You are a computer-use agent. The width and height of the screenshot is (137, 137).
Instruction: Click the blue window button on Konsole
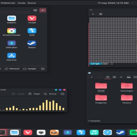point(60,90)
